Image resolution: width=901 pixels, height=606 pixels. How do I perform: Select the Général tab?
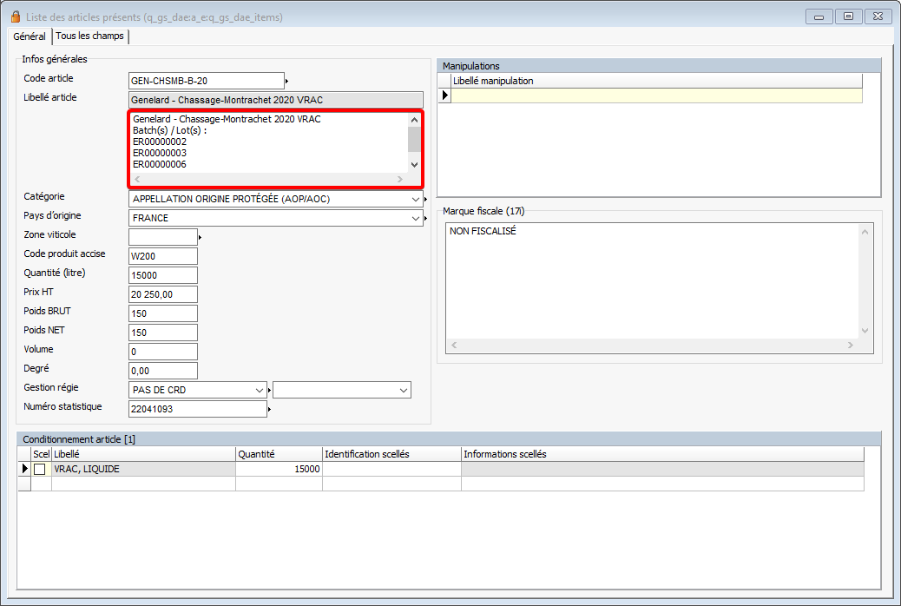(30, 36)
